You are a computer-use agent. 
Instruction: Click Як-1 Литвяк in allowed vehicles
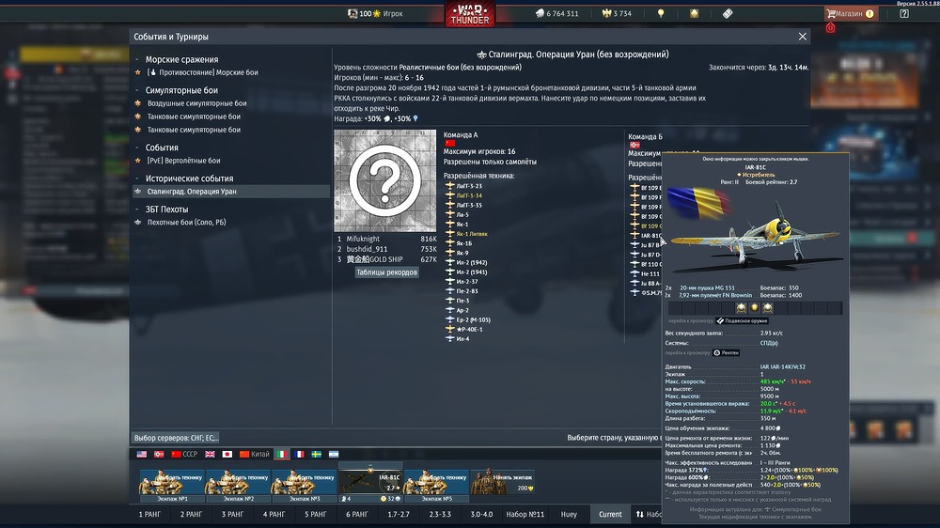pos(472,234)
